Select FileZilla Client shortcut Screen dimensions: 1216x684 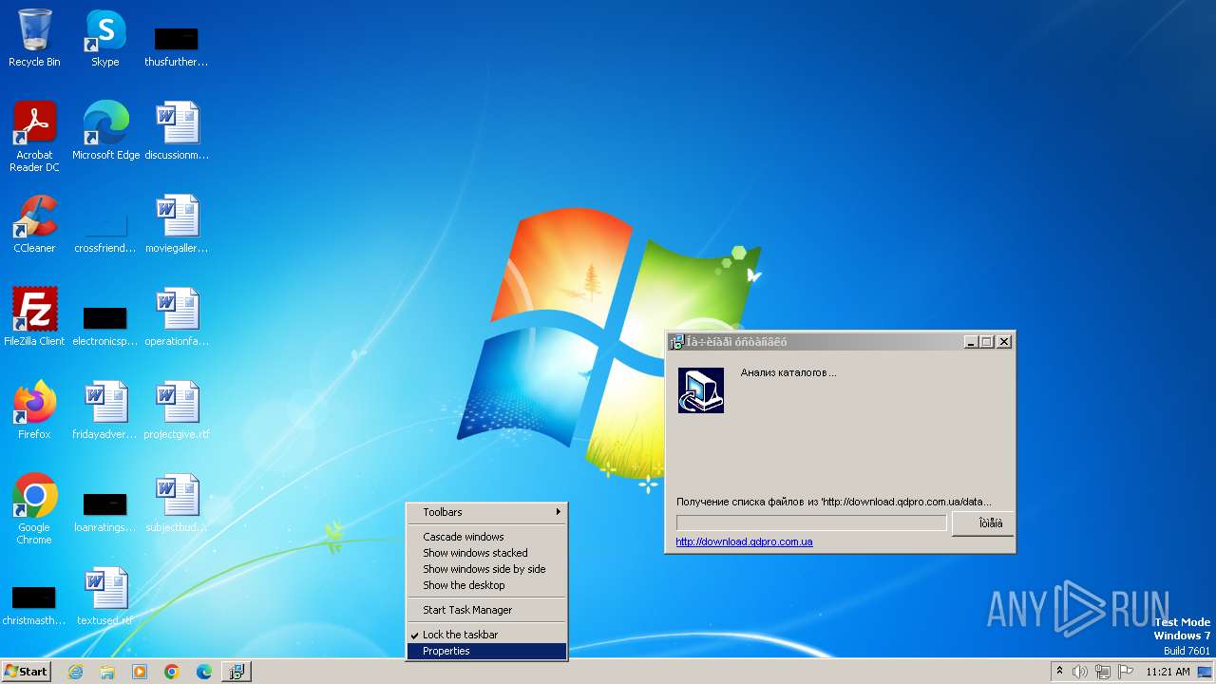click(x=34, y=317)
